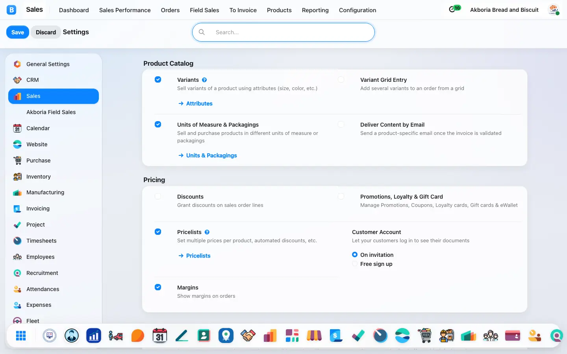
Task: Open the Reporting menu
Action: click(x=315, y=10)
